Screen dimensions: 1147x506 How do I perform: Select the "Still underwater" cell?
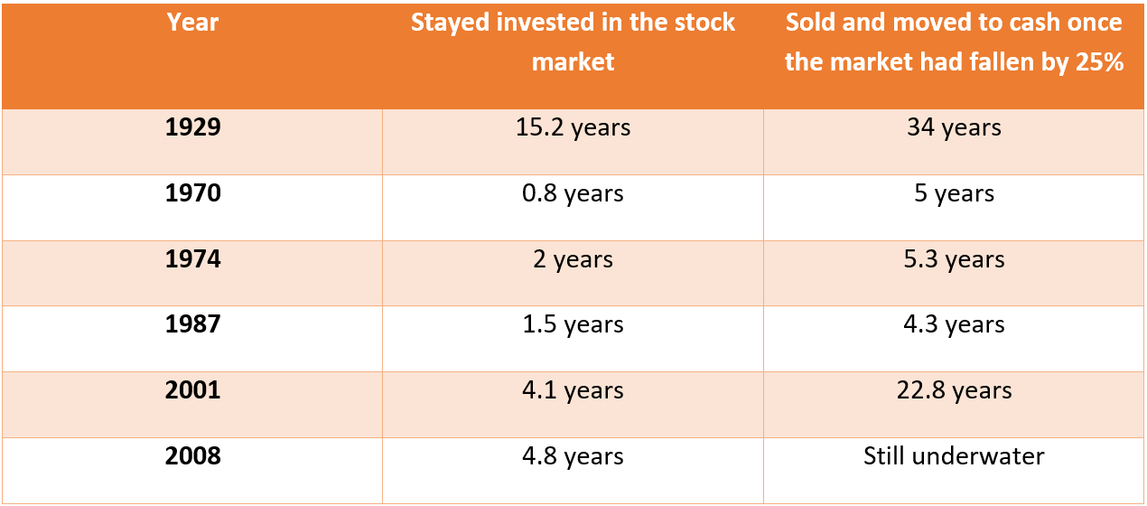tap(954, 456)
